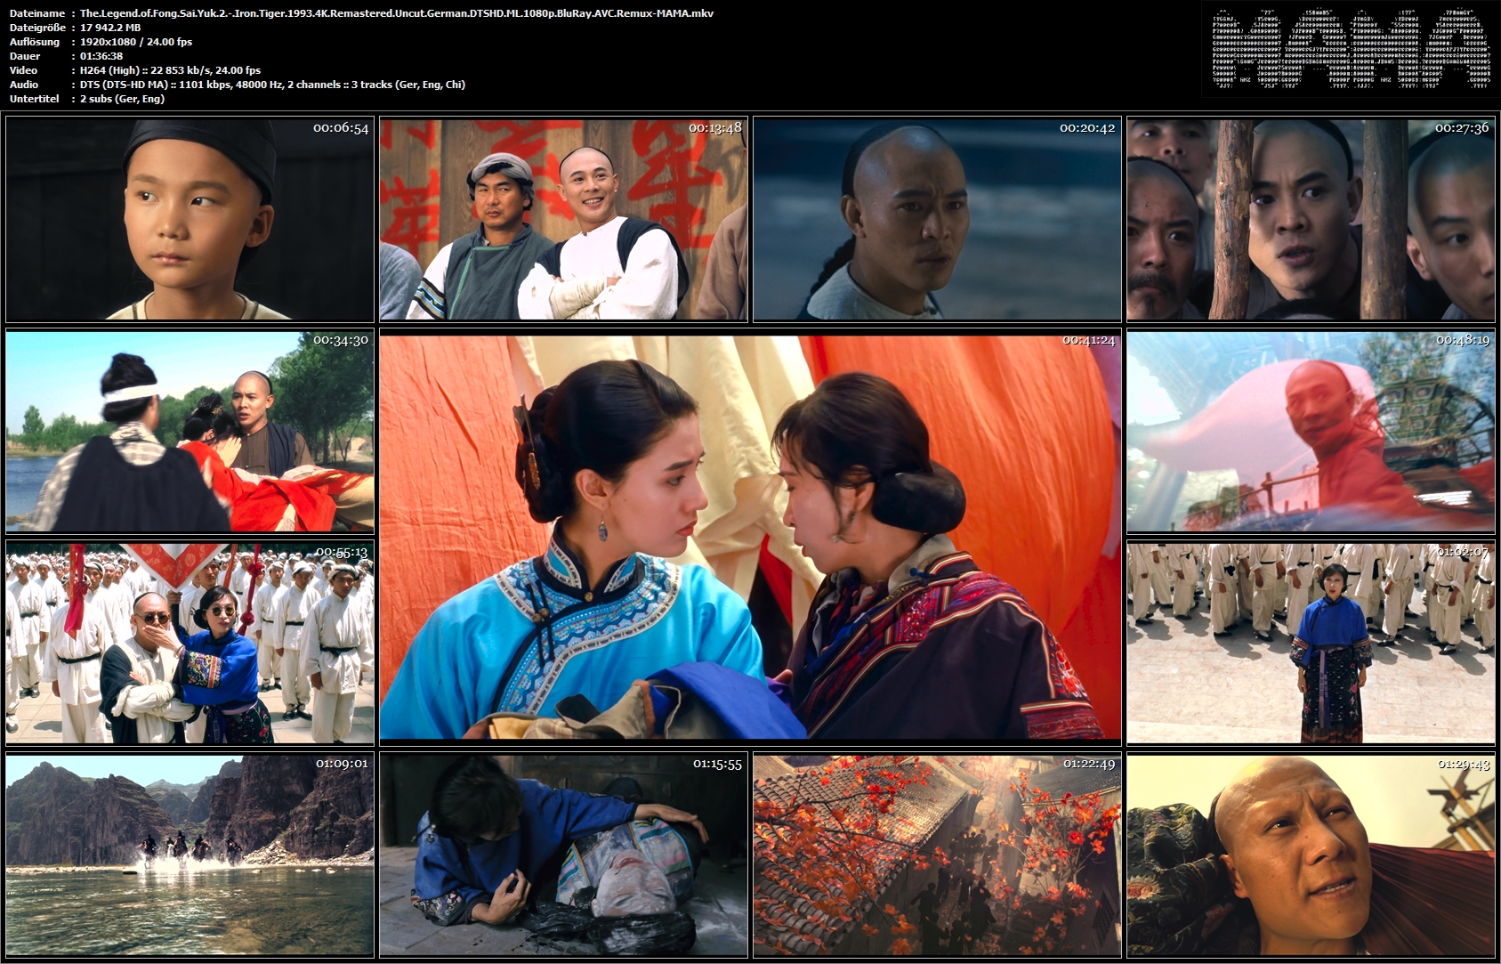Select the "Audio" label

click(24, 85)
